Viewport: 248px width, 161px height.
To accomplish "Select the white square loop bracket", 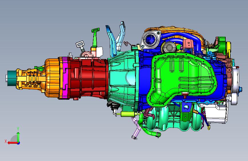I will click(80, 45).
